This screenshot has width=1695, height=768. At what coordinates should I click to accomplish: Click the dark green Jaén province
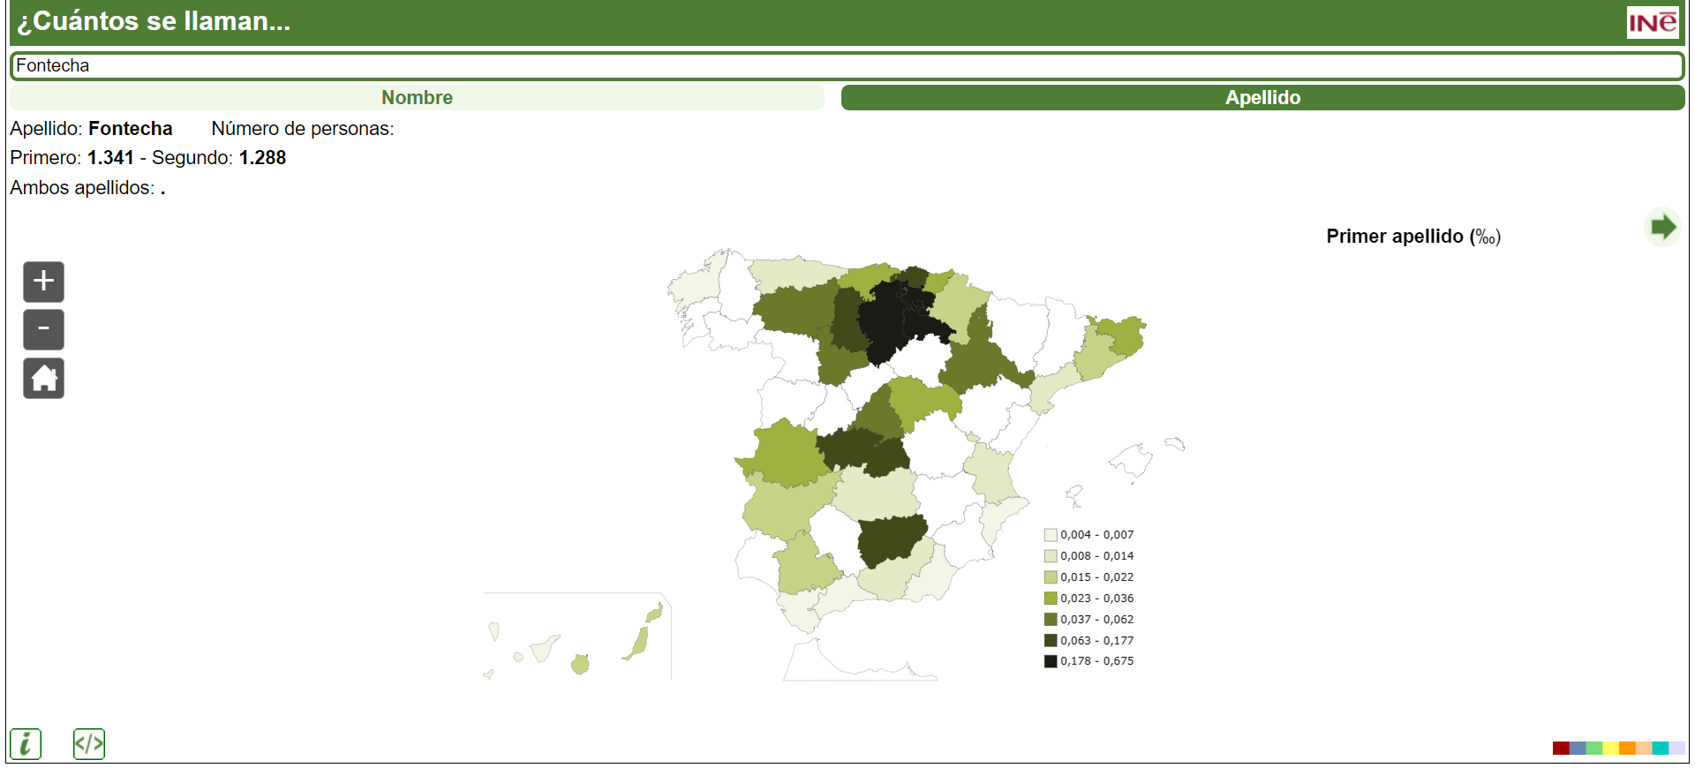tap(890, 540)
